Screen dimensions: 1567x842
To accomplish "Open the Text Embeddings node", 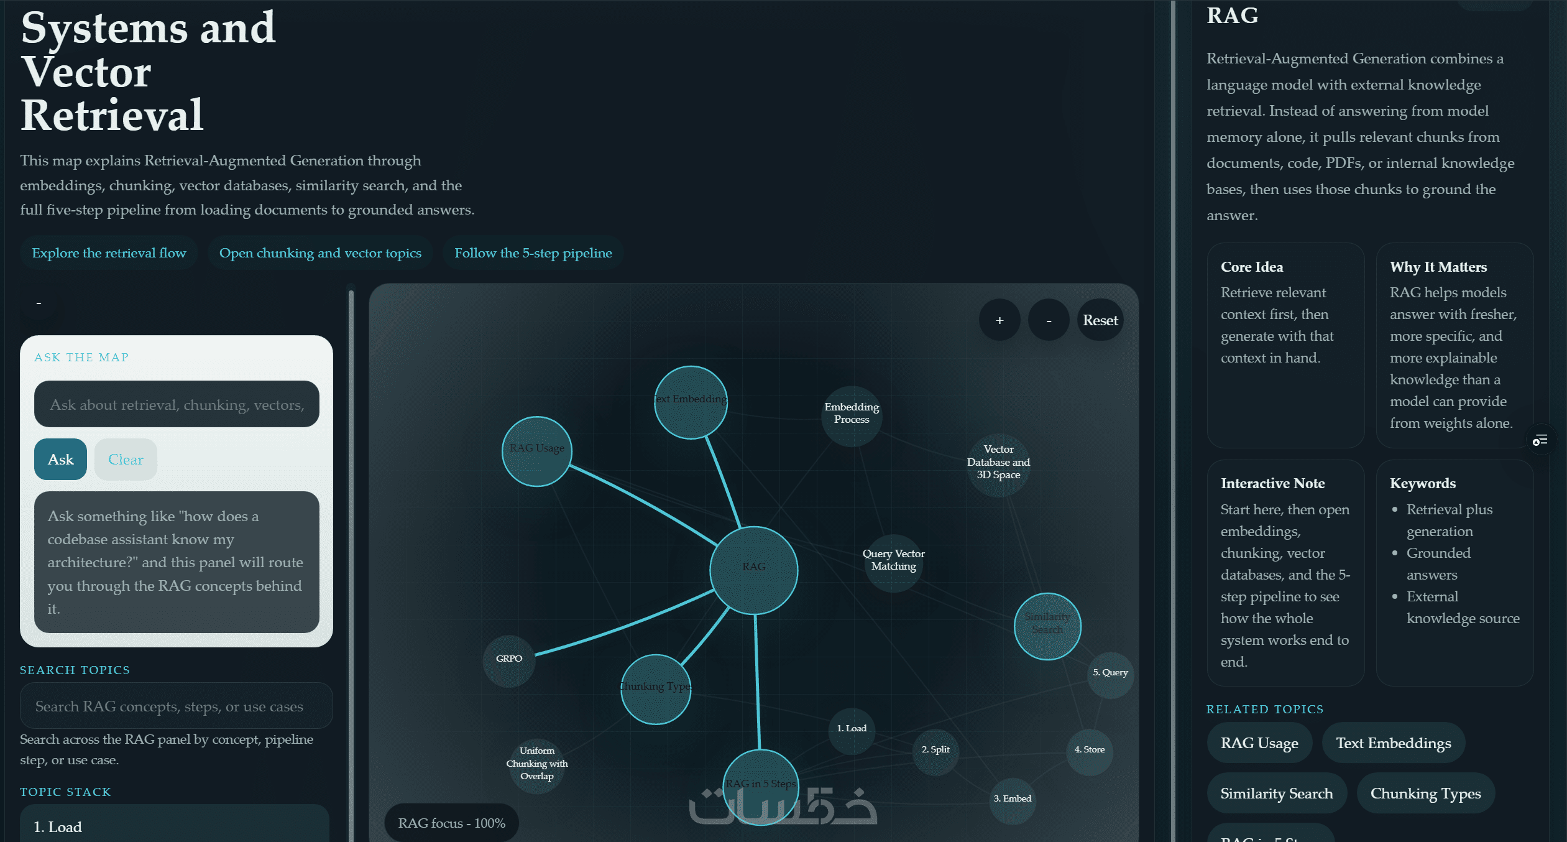I will click(691, 402).
